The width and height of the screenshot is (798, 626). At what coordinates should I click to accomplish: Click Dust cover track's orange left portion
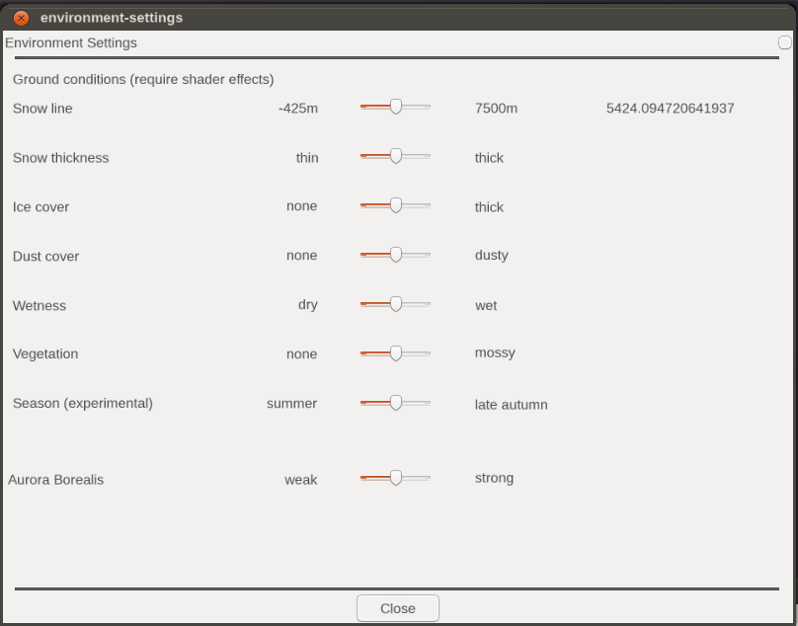tap(375, 255)
